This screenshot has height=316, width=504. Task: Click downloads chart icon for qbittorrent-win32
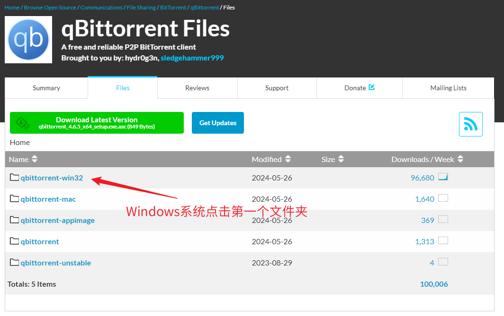tap(443, 177)
